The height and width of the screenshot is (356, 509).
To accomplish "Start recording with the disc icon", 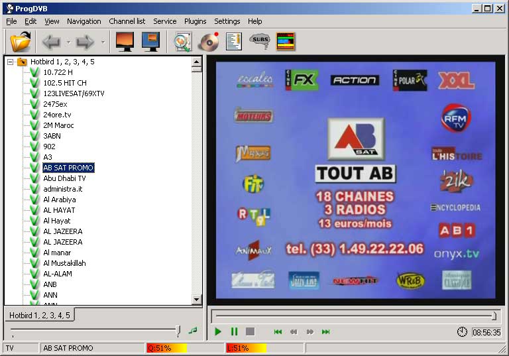I will [208, 42].
